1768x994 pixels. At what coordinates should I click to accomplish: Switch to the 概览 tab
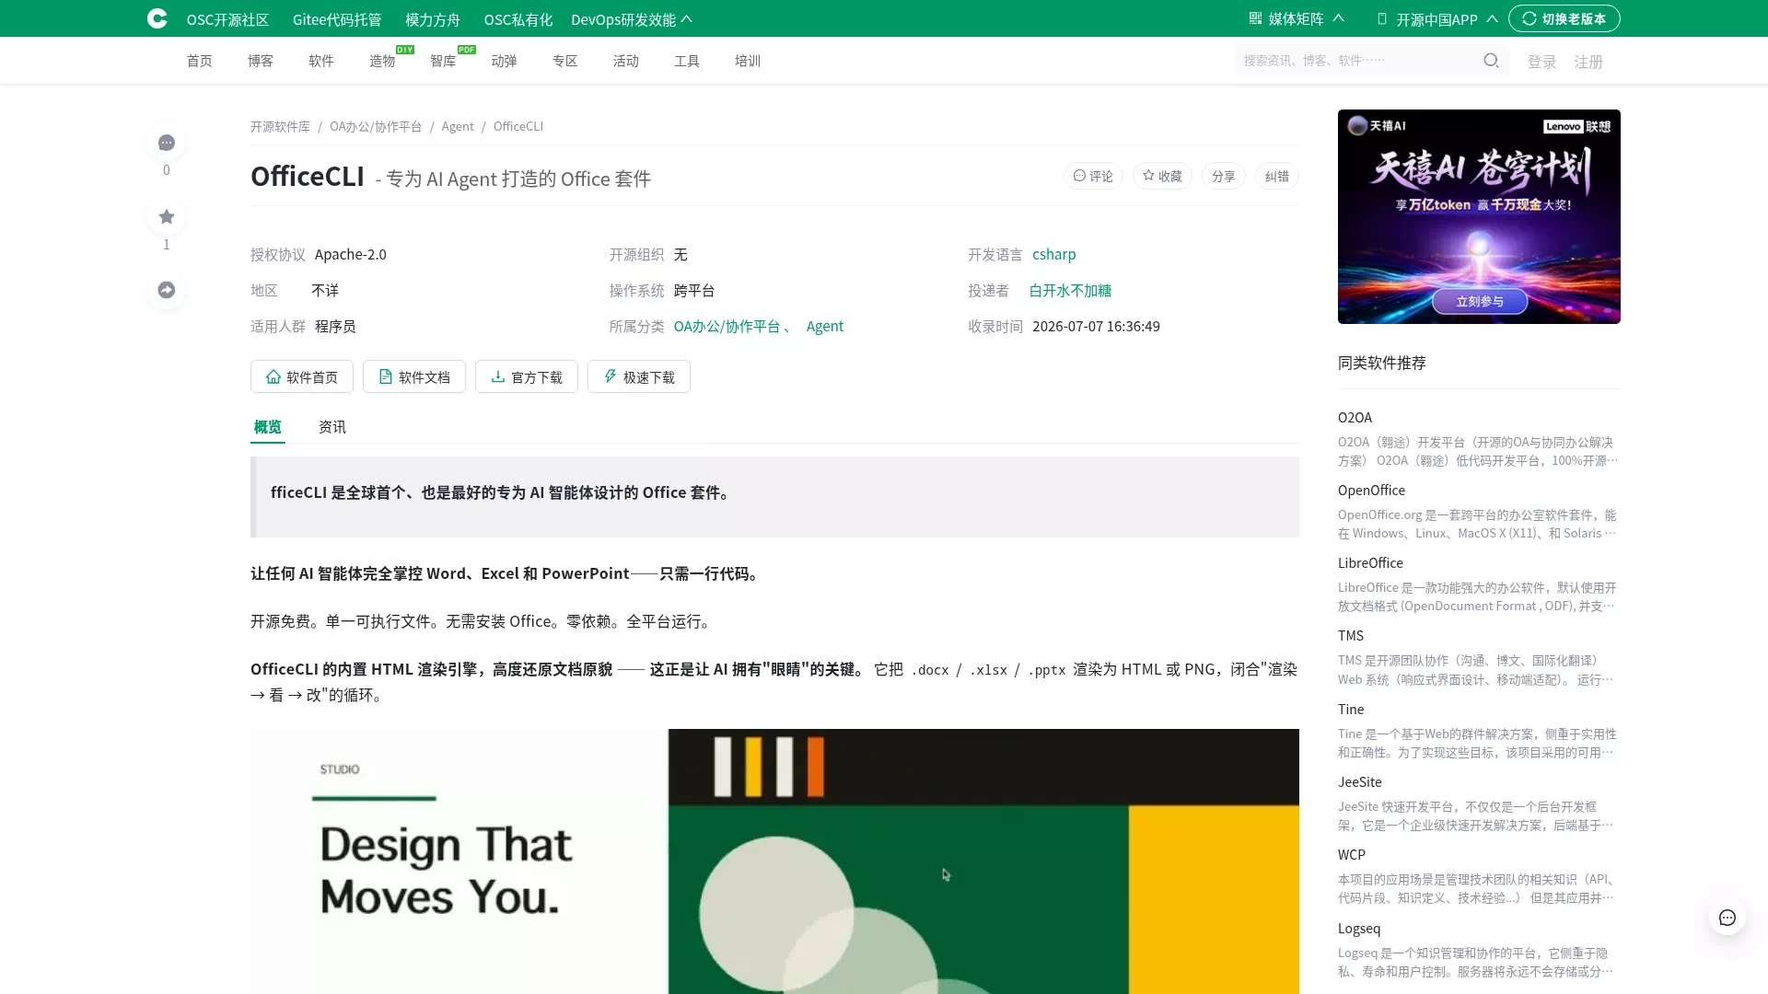click(x=268, y=427)
